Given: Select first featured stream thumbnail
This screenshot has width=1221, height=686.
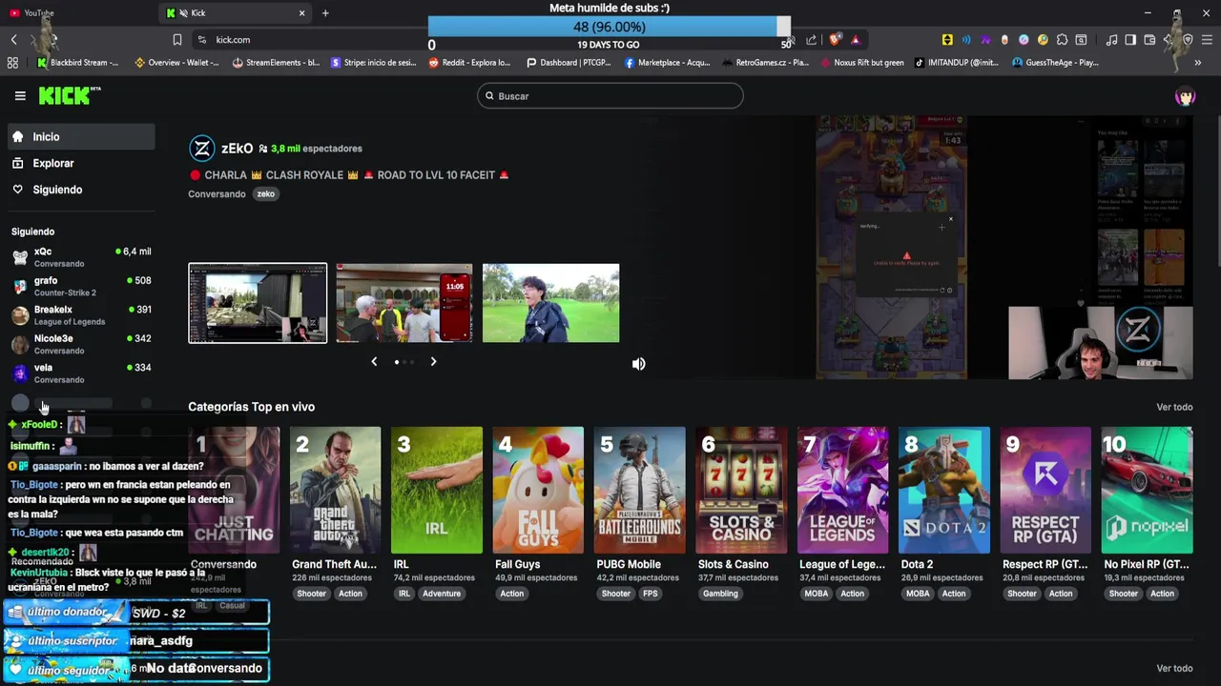Looking at the screenshot, I should pos(258,303).
